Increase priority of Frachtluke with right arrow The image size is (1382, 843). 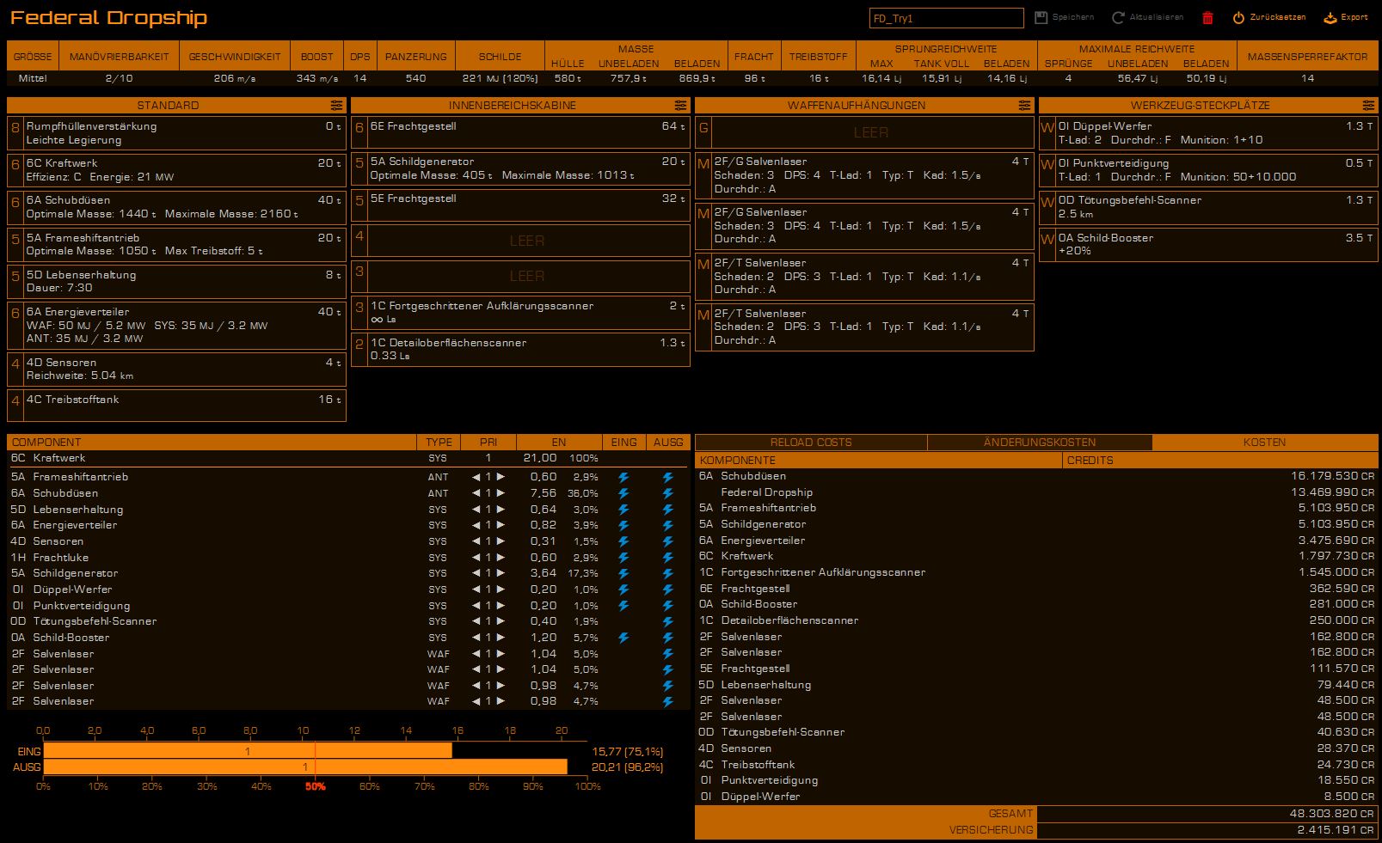coord(501,558)
